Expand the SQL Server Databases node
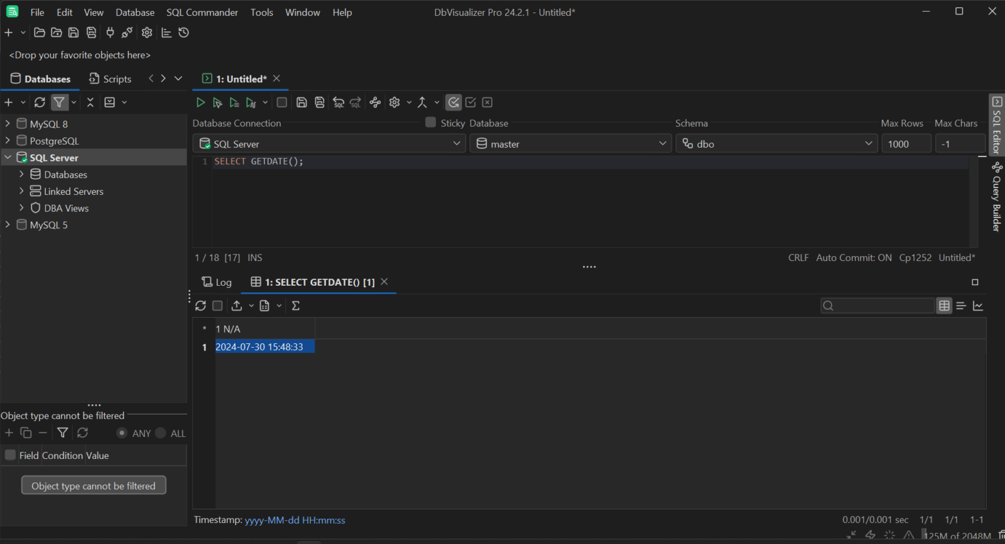 click(x=22, y=175)
